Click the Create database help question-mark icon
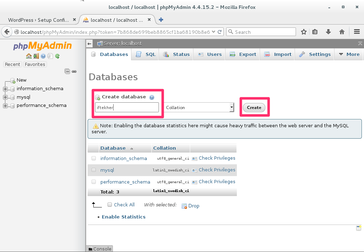364x252 pixels. 152,97
